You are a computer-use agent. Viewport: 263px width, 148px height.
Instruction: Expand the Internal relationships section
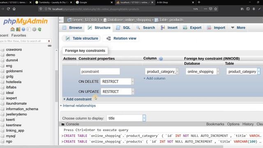coord(78,106)
